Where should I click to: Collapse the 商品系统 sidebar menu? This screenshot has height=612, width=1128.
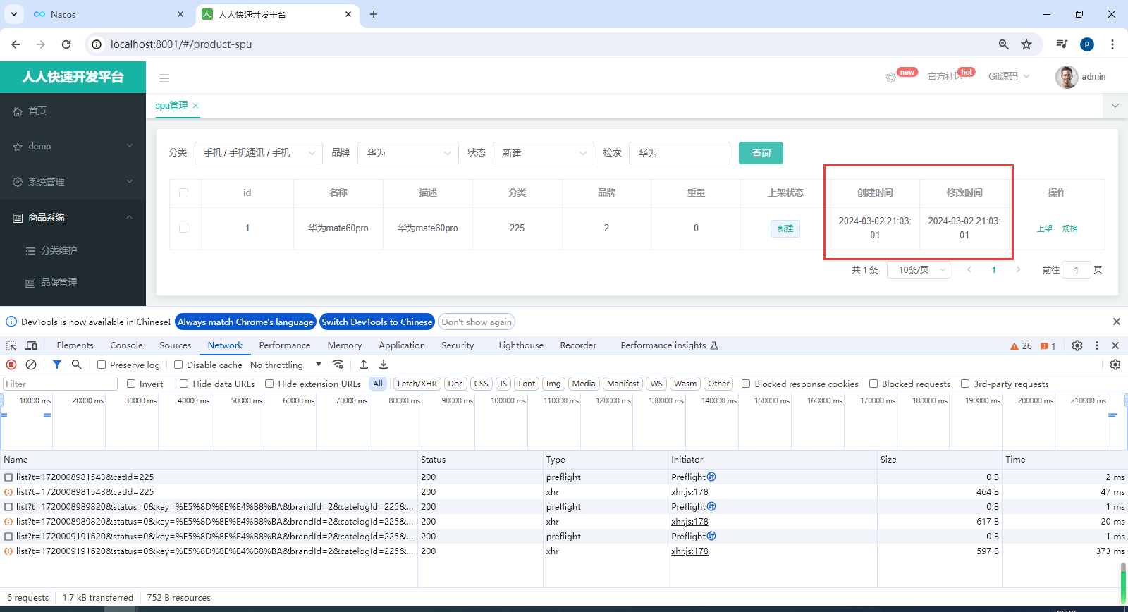coord(73,217)
